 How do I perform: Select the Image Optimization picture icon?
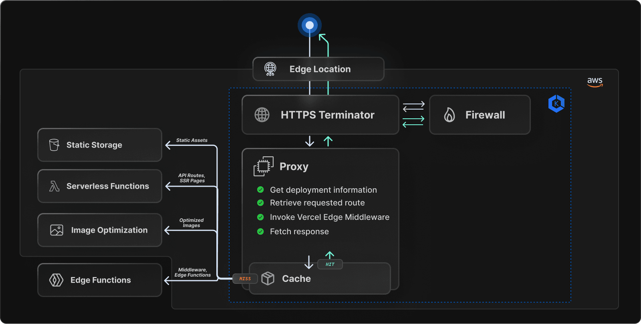[56, 230]
